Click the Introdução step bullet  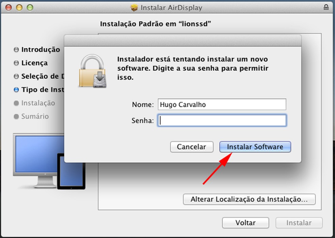(x=16, y=50)
